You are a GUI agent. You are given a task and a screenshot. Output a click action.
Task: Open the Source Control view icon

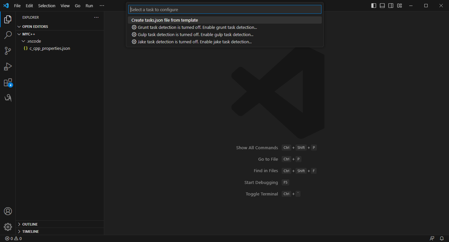[8, 51]
